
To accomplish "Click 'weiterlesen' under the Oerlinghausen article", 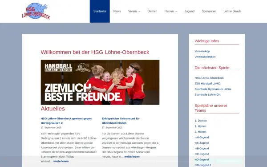I will click(x=61, y=161).
